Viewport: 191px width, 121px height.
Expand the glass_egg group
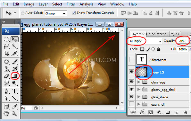(139, 82)
